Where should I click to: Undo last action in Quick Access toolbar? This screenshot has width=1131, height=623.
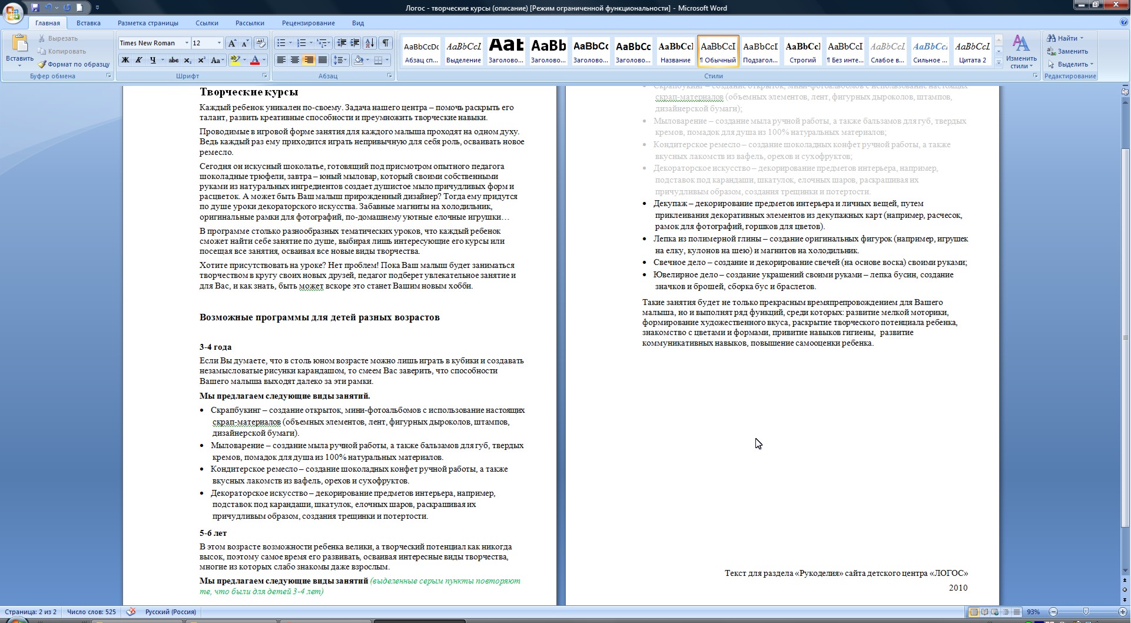pyautogui.click(x=48, y=8)
